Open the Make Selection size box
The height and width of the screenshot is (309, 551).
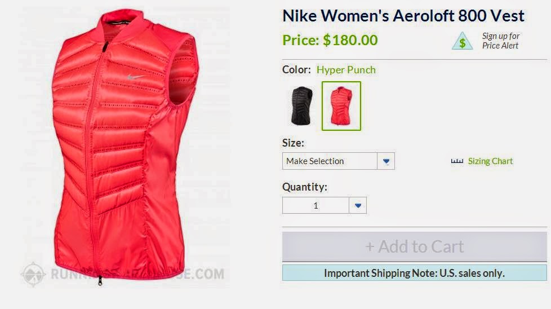tap(339, 161)
